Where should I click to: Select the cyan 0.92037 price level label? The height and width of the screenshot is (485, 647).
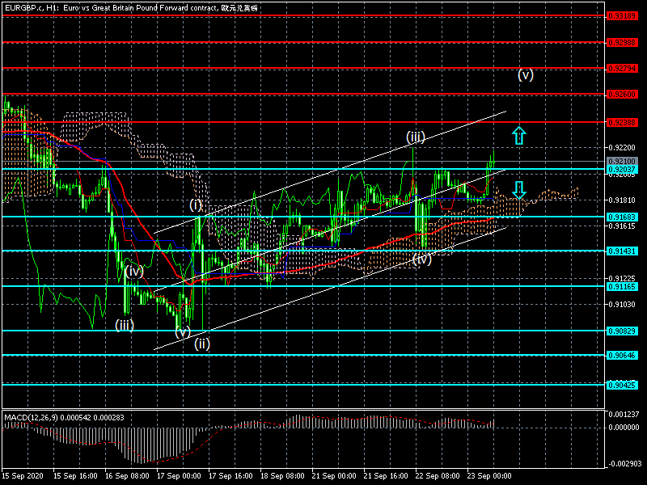(622, 170)
